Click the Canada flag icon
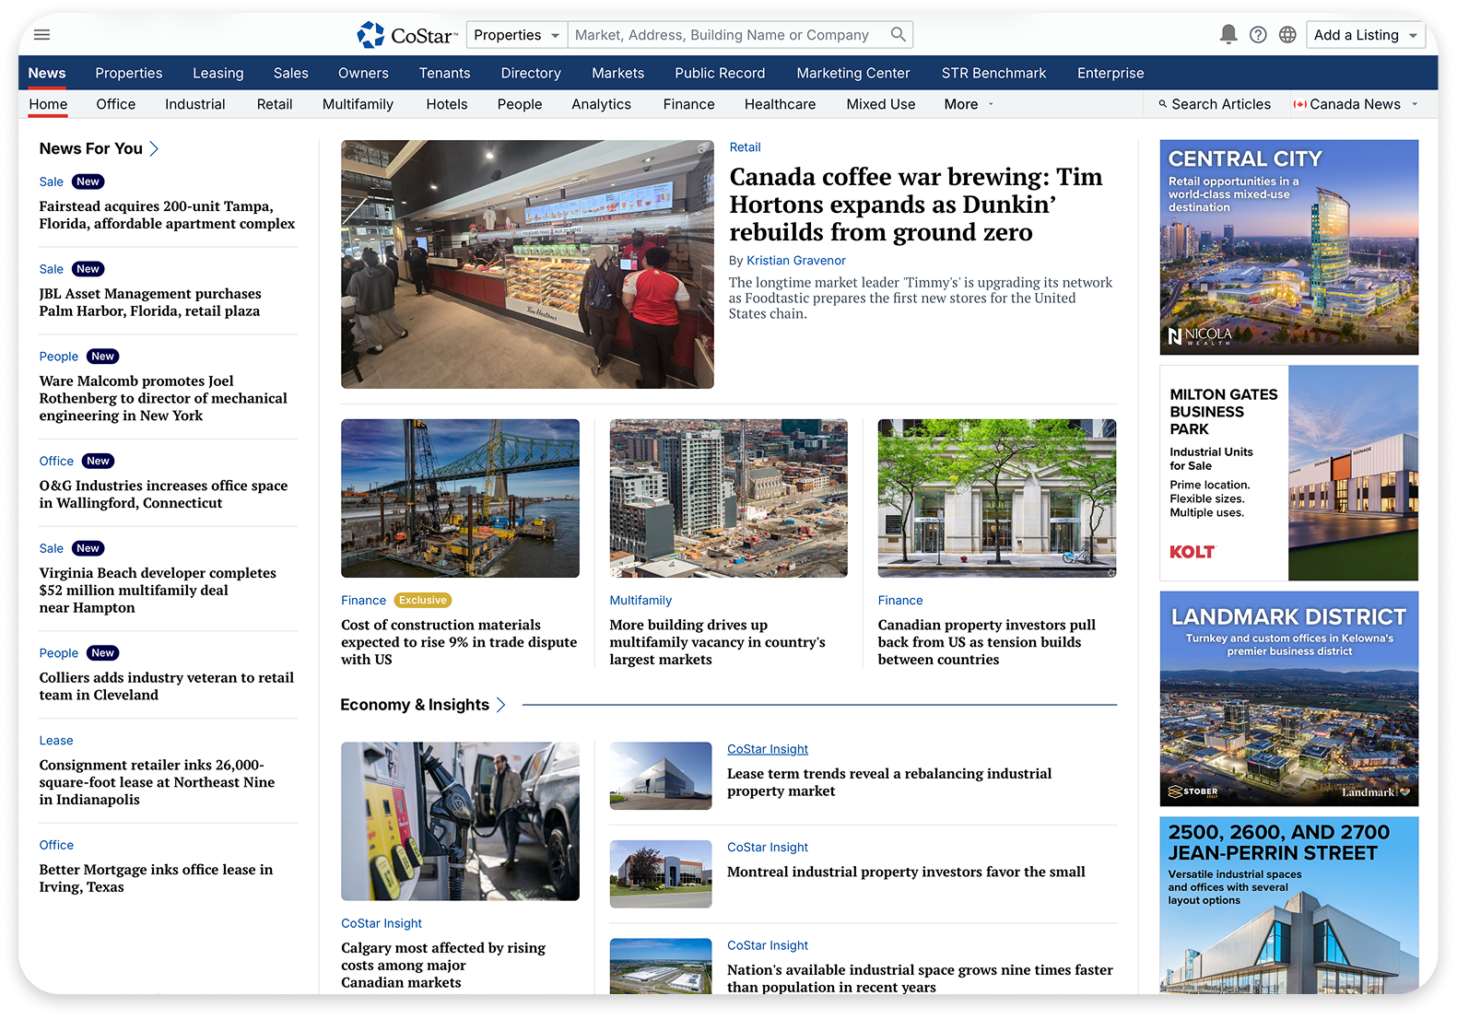Image resolution: width=1457 pixels, height=1019 pixels. click(1299, 104)
